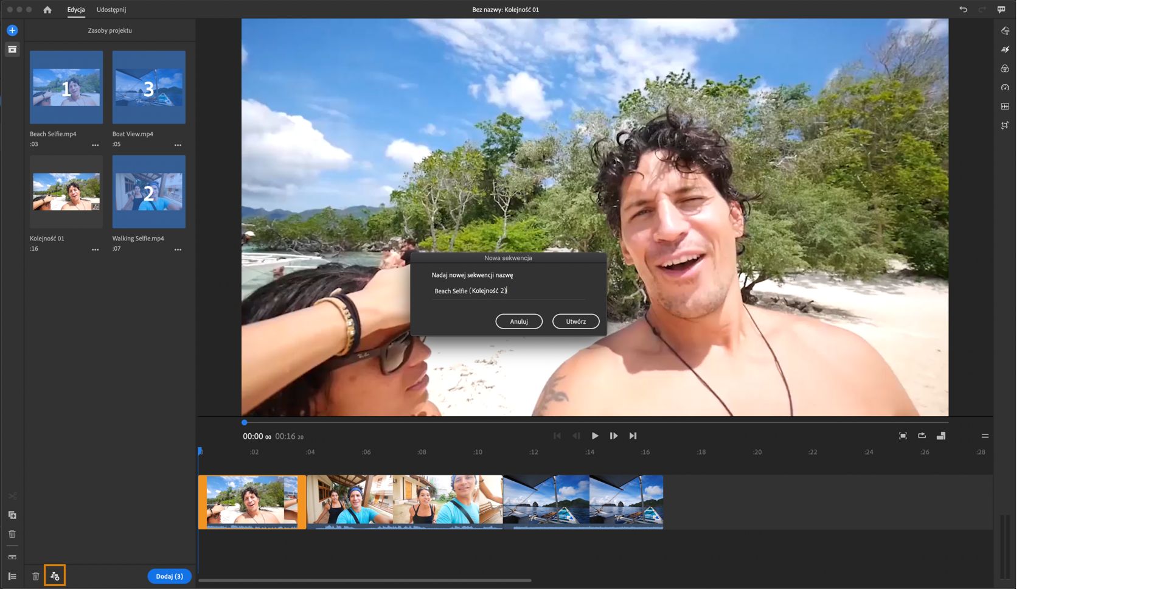The height and width of the screenshot is (589, 1168).
Task: Select the walking selfie clip on timeline
Action: pos(405,502)
